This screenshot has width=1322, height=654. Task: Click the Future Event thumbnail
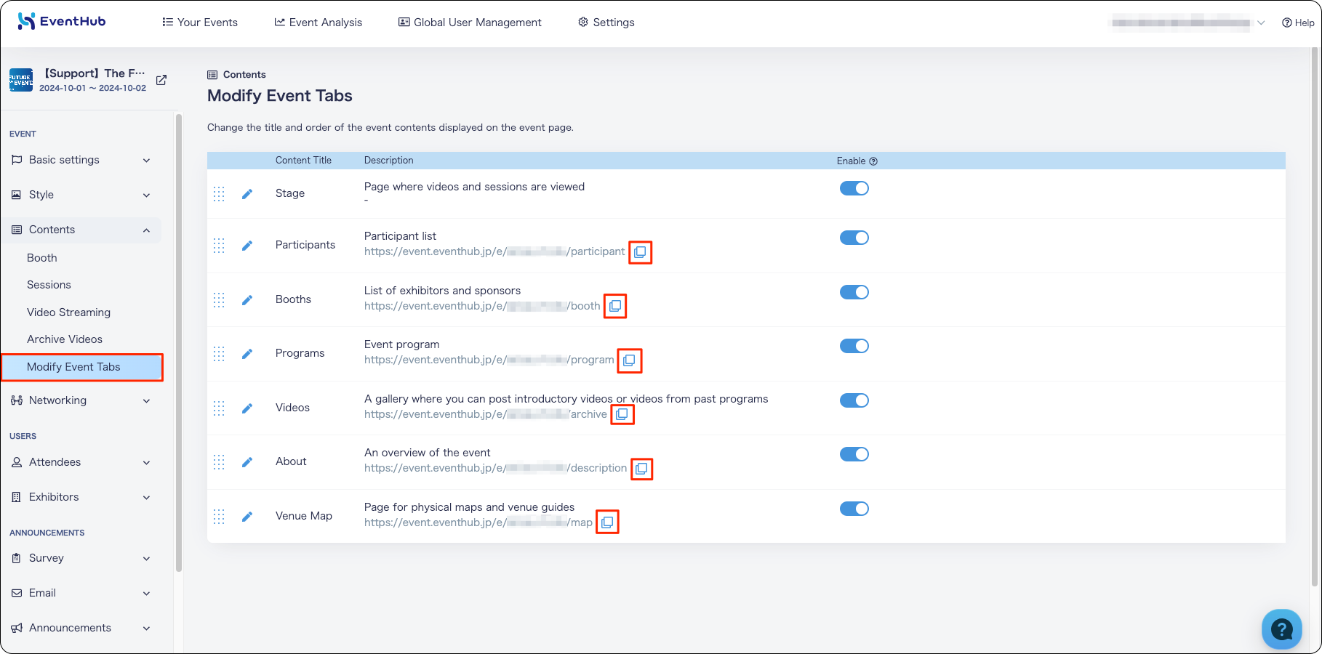[21, 80]
